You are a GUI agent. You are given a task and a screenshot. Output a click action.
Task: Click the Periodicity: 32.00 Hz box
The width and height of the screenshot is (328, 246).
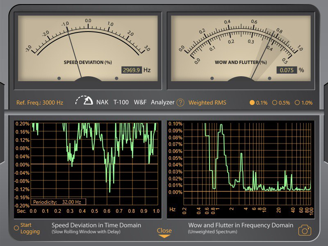pyautogui.click(x=58, y=202)
